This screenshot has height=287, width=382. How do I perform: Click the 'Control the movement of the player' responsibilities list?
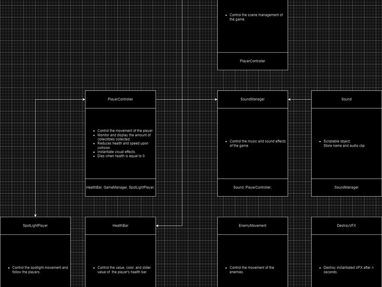(125, 143)
